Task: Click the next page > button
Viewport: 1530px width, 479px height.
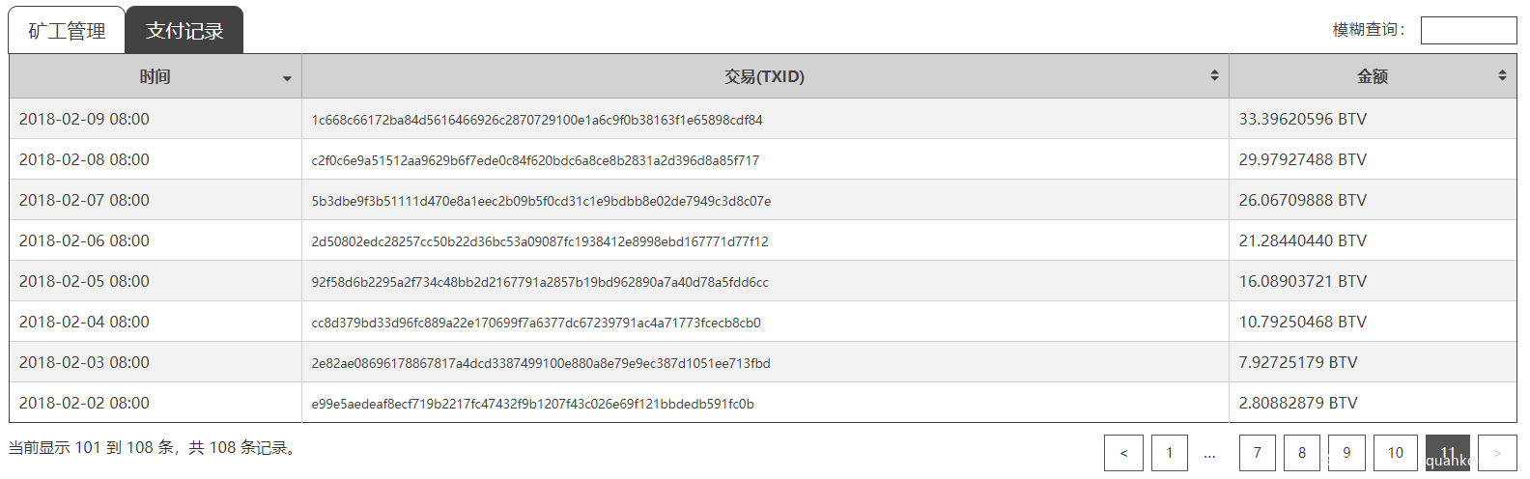Action: click(1497, 453)
